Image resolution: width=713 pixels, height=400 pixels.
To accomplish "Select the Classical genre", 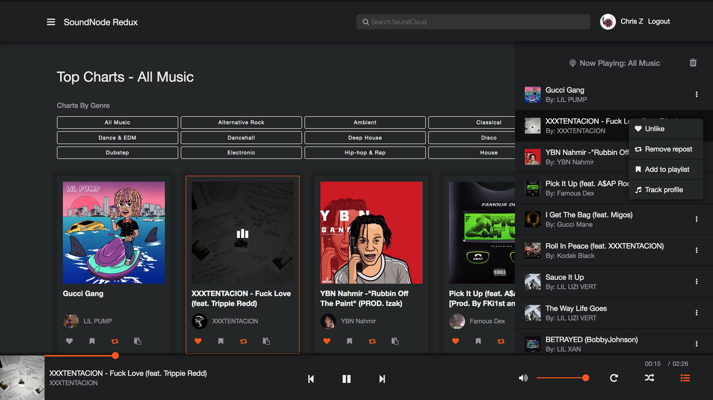I will tap(472, 123).
